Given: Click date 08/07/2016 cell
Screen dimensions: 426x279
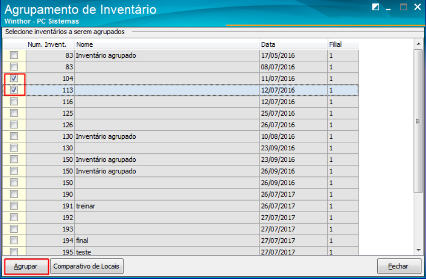Looking at the screenshot, I should [294, 67].
